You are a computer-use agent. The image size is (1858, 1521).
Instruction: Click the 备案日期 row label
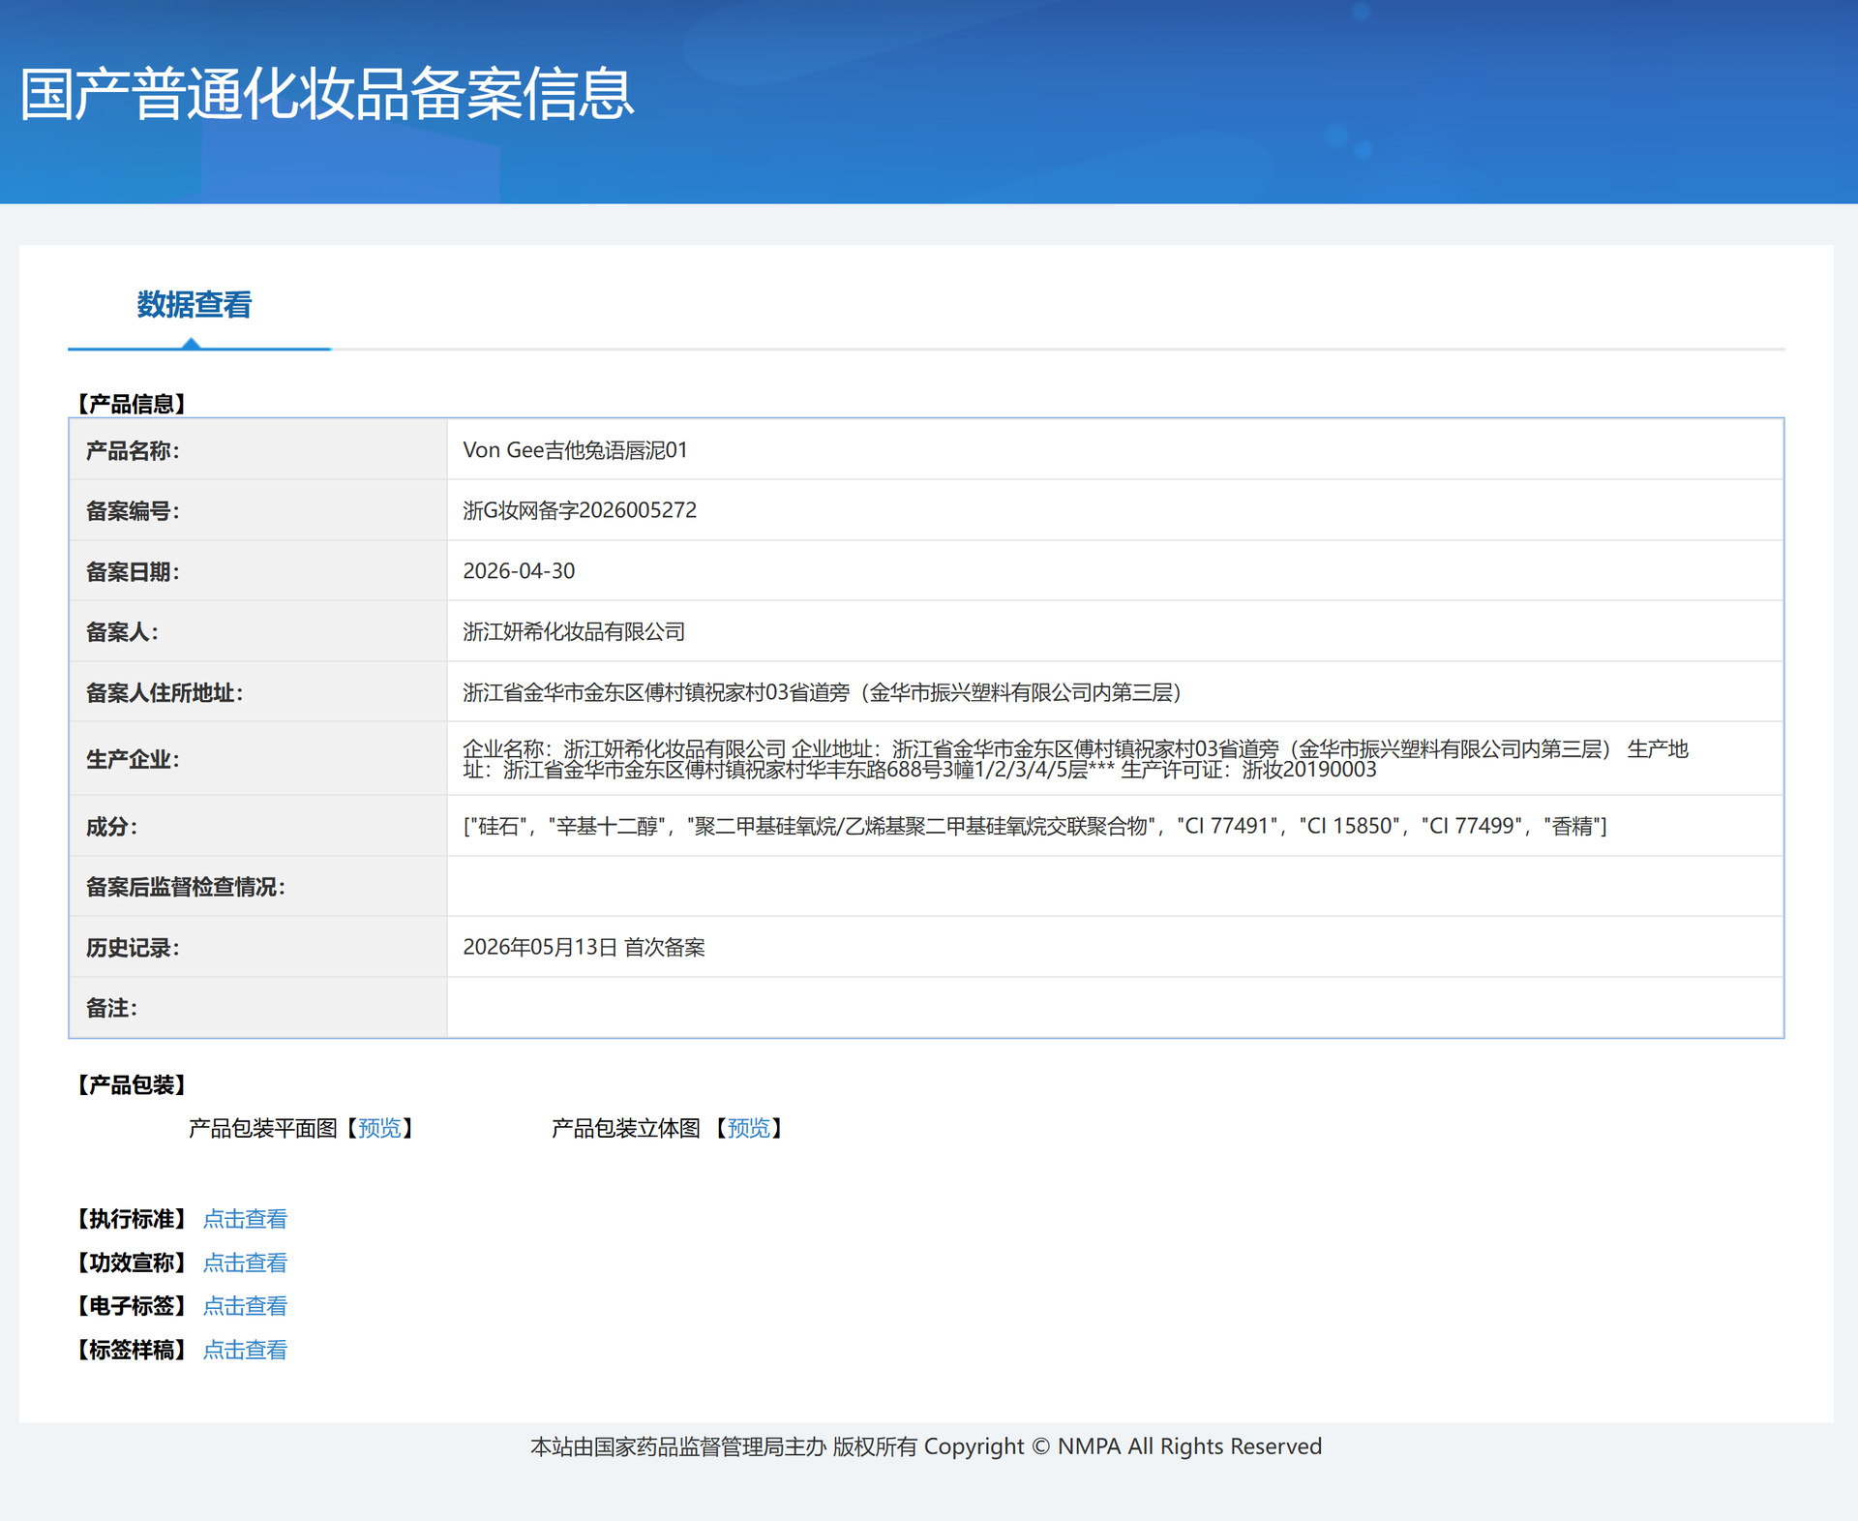tap(133, 572)
